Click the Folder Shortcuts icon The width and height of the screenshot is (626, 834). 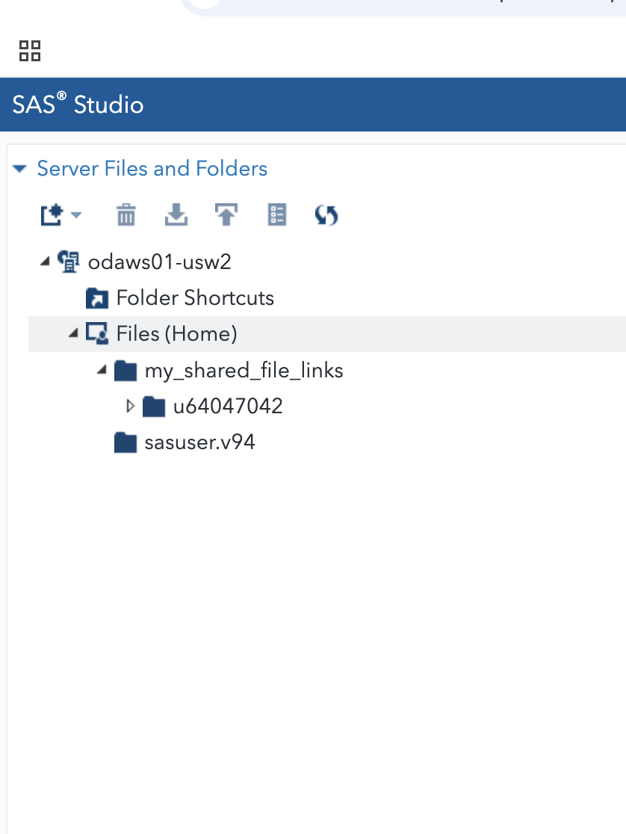click(x=97, y=298)
